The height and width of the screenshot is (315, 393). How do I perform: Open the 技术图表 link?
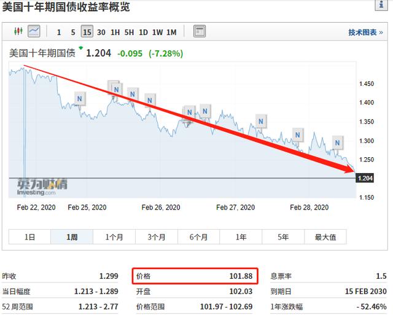(x=365, y=33)
